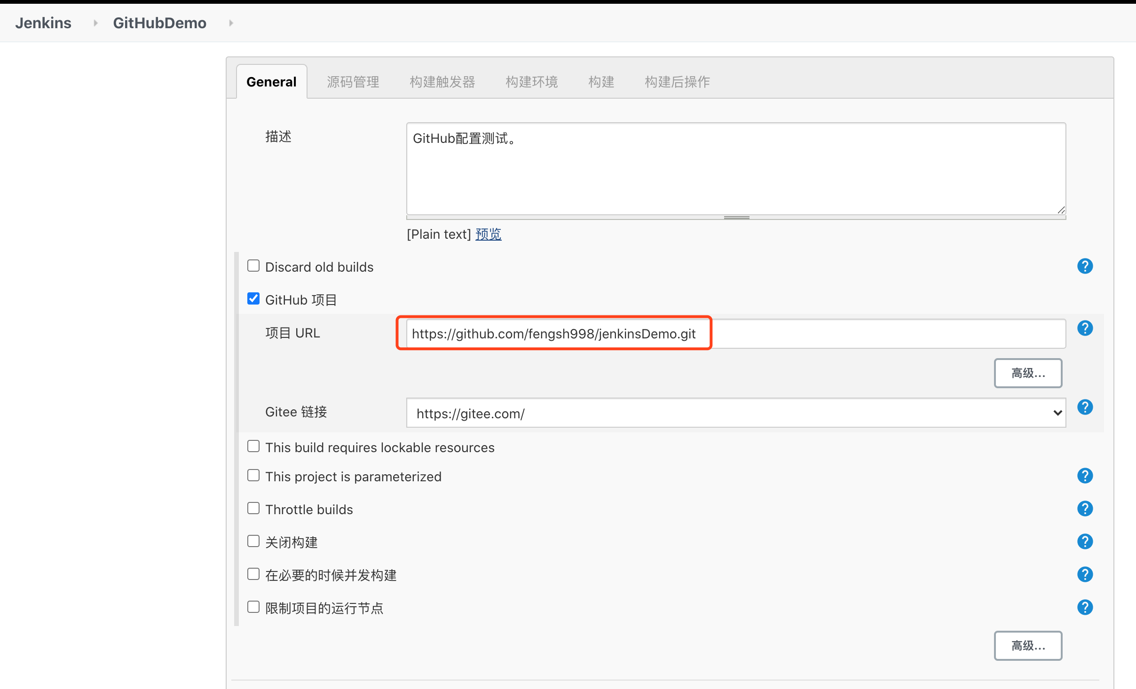
Task: View help for This project is parameterized
Action: (x=1085, y=476)
